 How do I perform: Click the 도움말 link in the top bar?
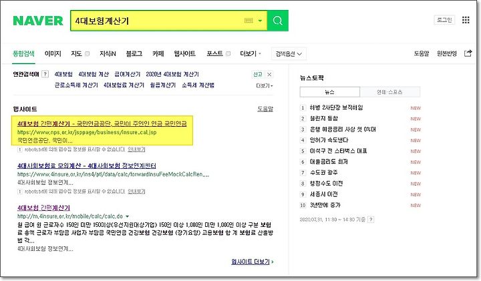click(422, 53)
